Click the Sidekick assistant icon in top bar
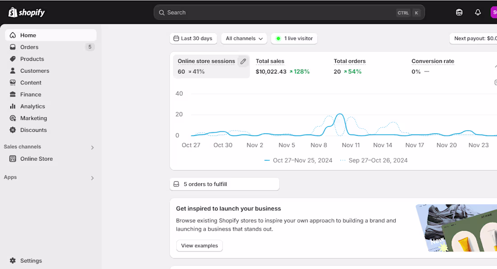 point(459,13)
